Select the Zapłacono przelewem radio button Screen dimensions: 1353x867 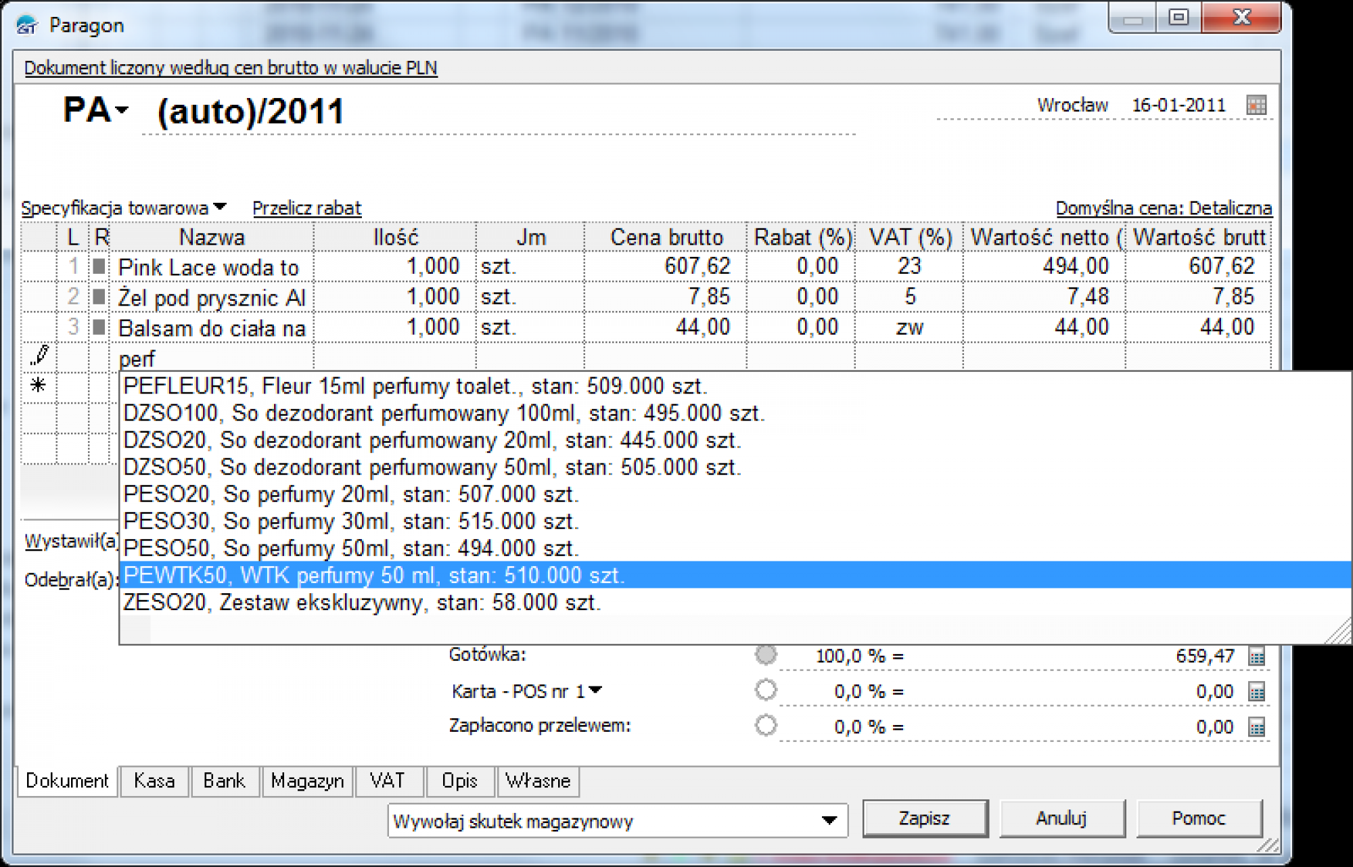(x=766, y=726)
